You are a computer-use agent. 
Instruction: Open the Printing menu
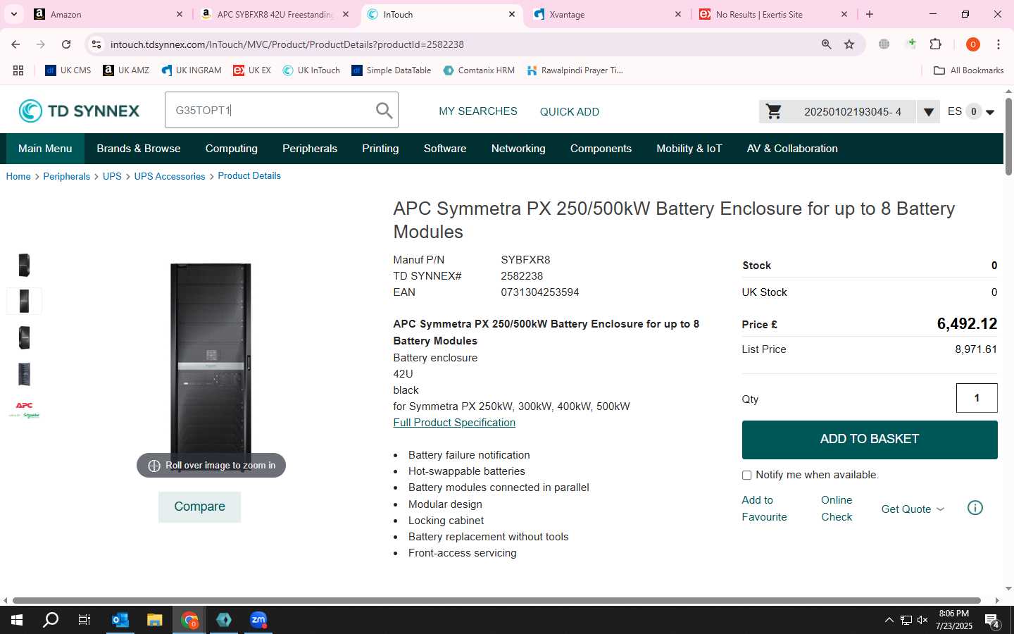coord(380,149)
